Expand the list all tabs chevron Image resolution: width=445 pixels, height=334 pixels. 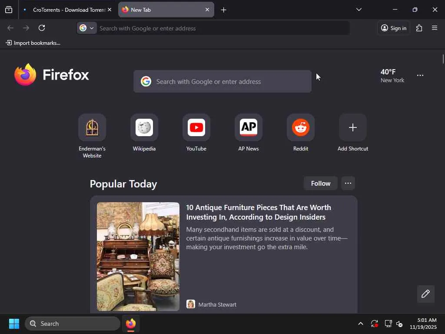(x=359, y=10)
